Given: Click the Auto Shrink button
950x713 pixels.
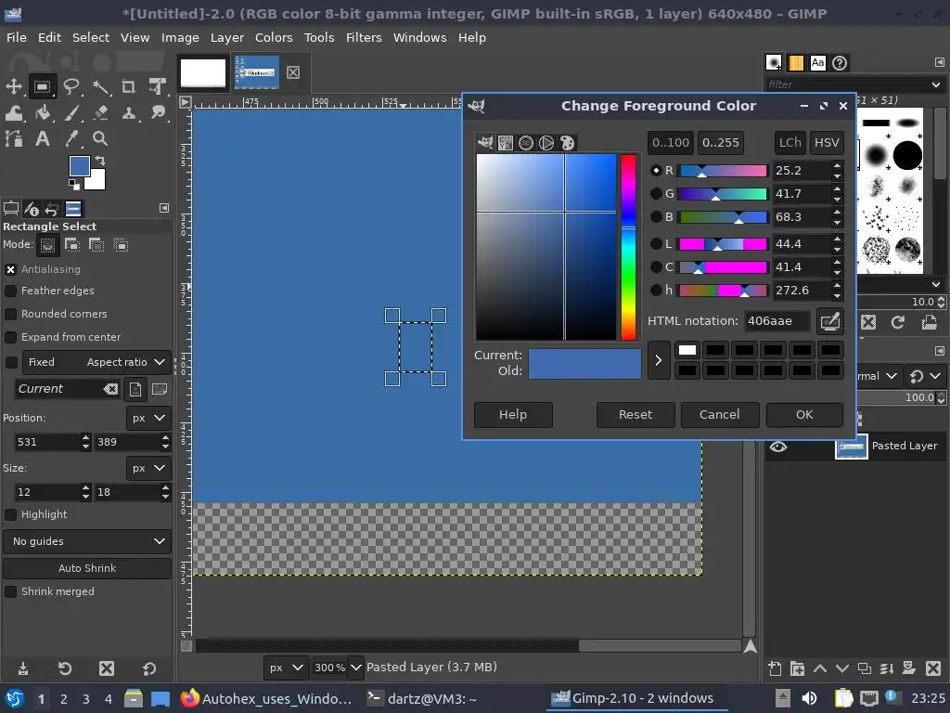Looking at the screenshot, I should (x=87, y=568).
